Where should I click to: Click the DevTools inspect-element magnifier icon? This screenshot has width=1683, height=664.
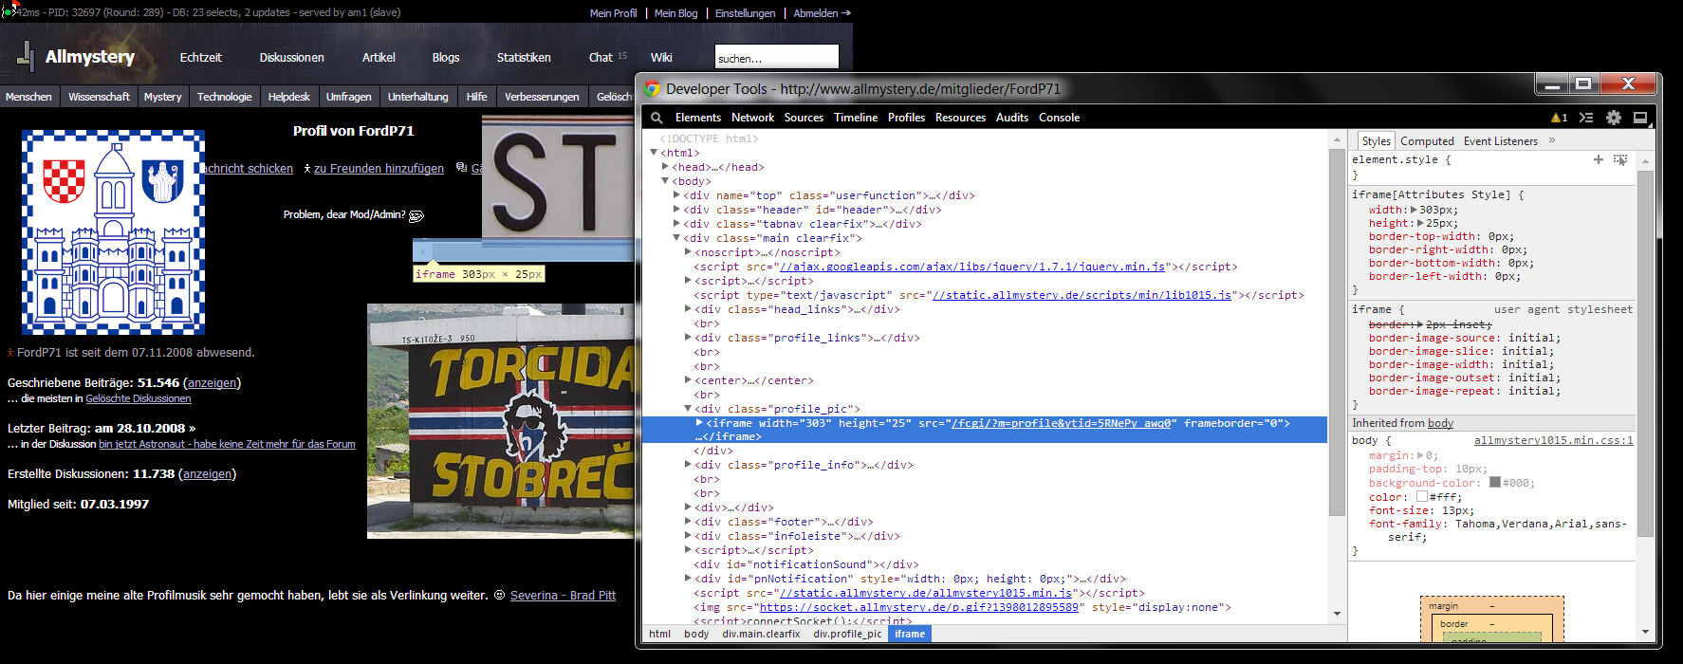tap(656, 118)
